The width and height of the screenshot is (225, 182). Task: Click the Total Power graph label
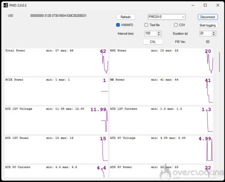[15, 51]
